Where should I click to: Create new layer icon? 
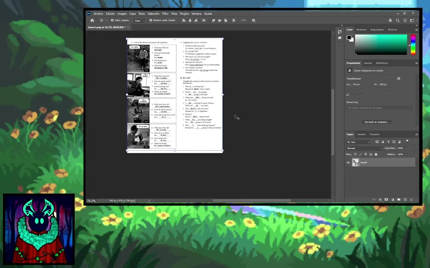pyautogui.click(x=405, y=200)
